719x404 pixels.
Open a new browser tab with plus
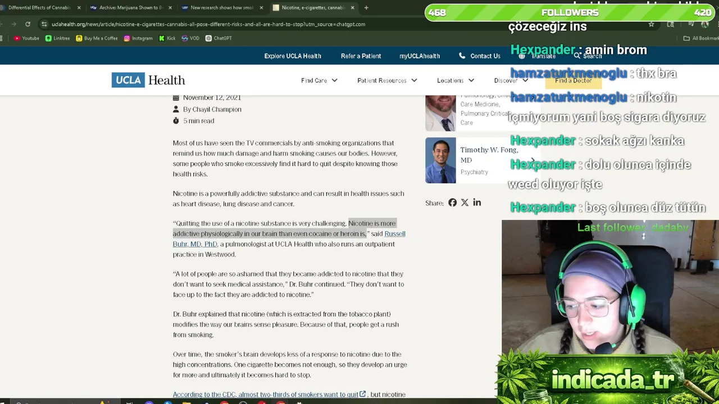366,8
